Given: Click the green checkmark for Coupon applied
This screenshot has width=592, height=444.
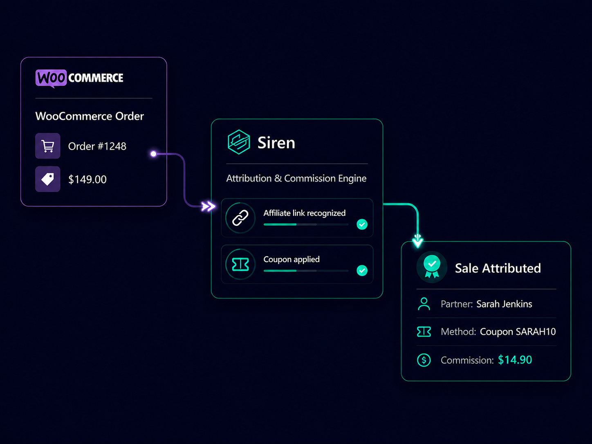Looking at the screenshot, I should [362, 270].
